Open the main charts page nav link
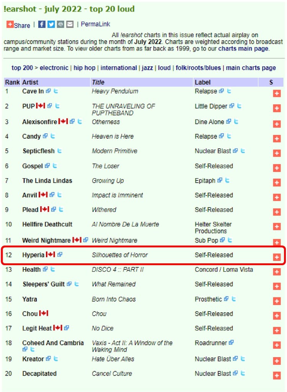Viewport: 287px width, 392px height. coord(251,68)
